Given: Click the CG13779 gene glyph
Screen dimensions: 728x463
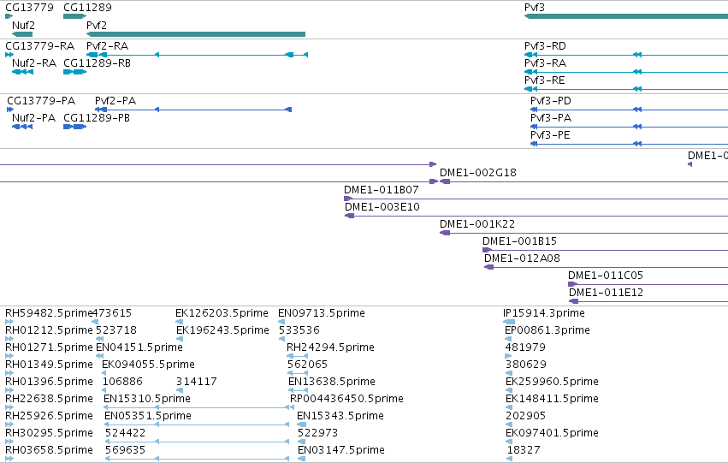Looking at the screenshot, I should [9, 17].
